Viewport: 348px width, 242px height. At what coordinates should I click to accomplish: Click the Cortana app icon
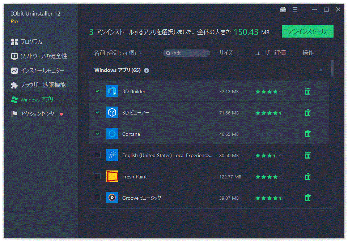112,134
